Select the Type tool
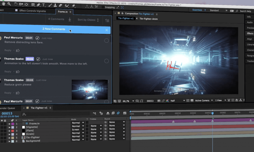 (x=44, y=5)
